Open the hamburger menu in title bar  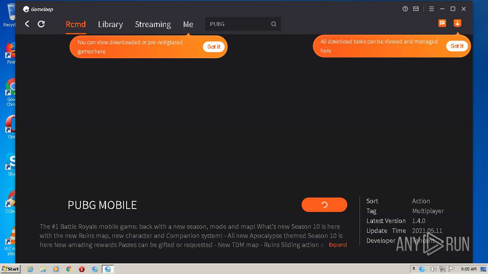(x=432, y=9)
